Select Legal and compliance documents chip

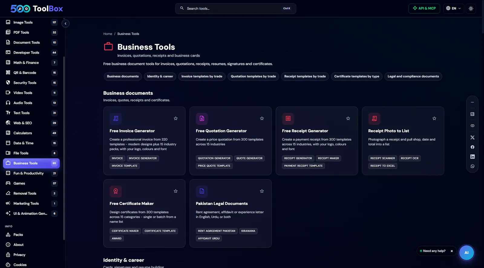coord(413,76)
